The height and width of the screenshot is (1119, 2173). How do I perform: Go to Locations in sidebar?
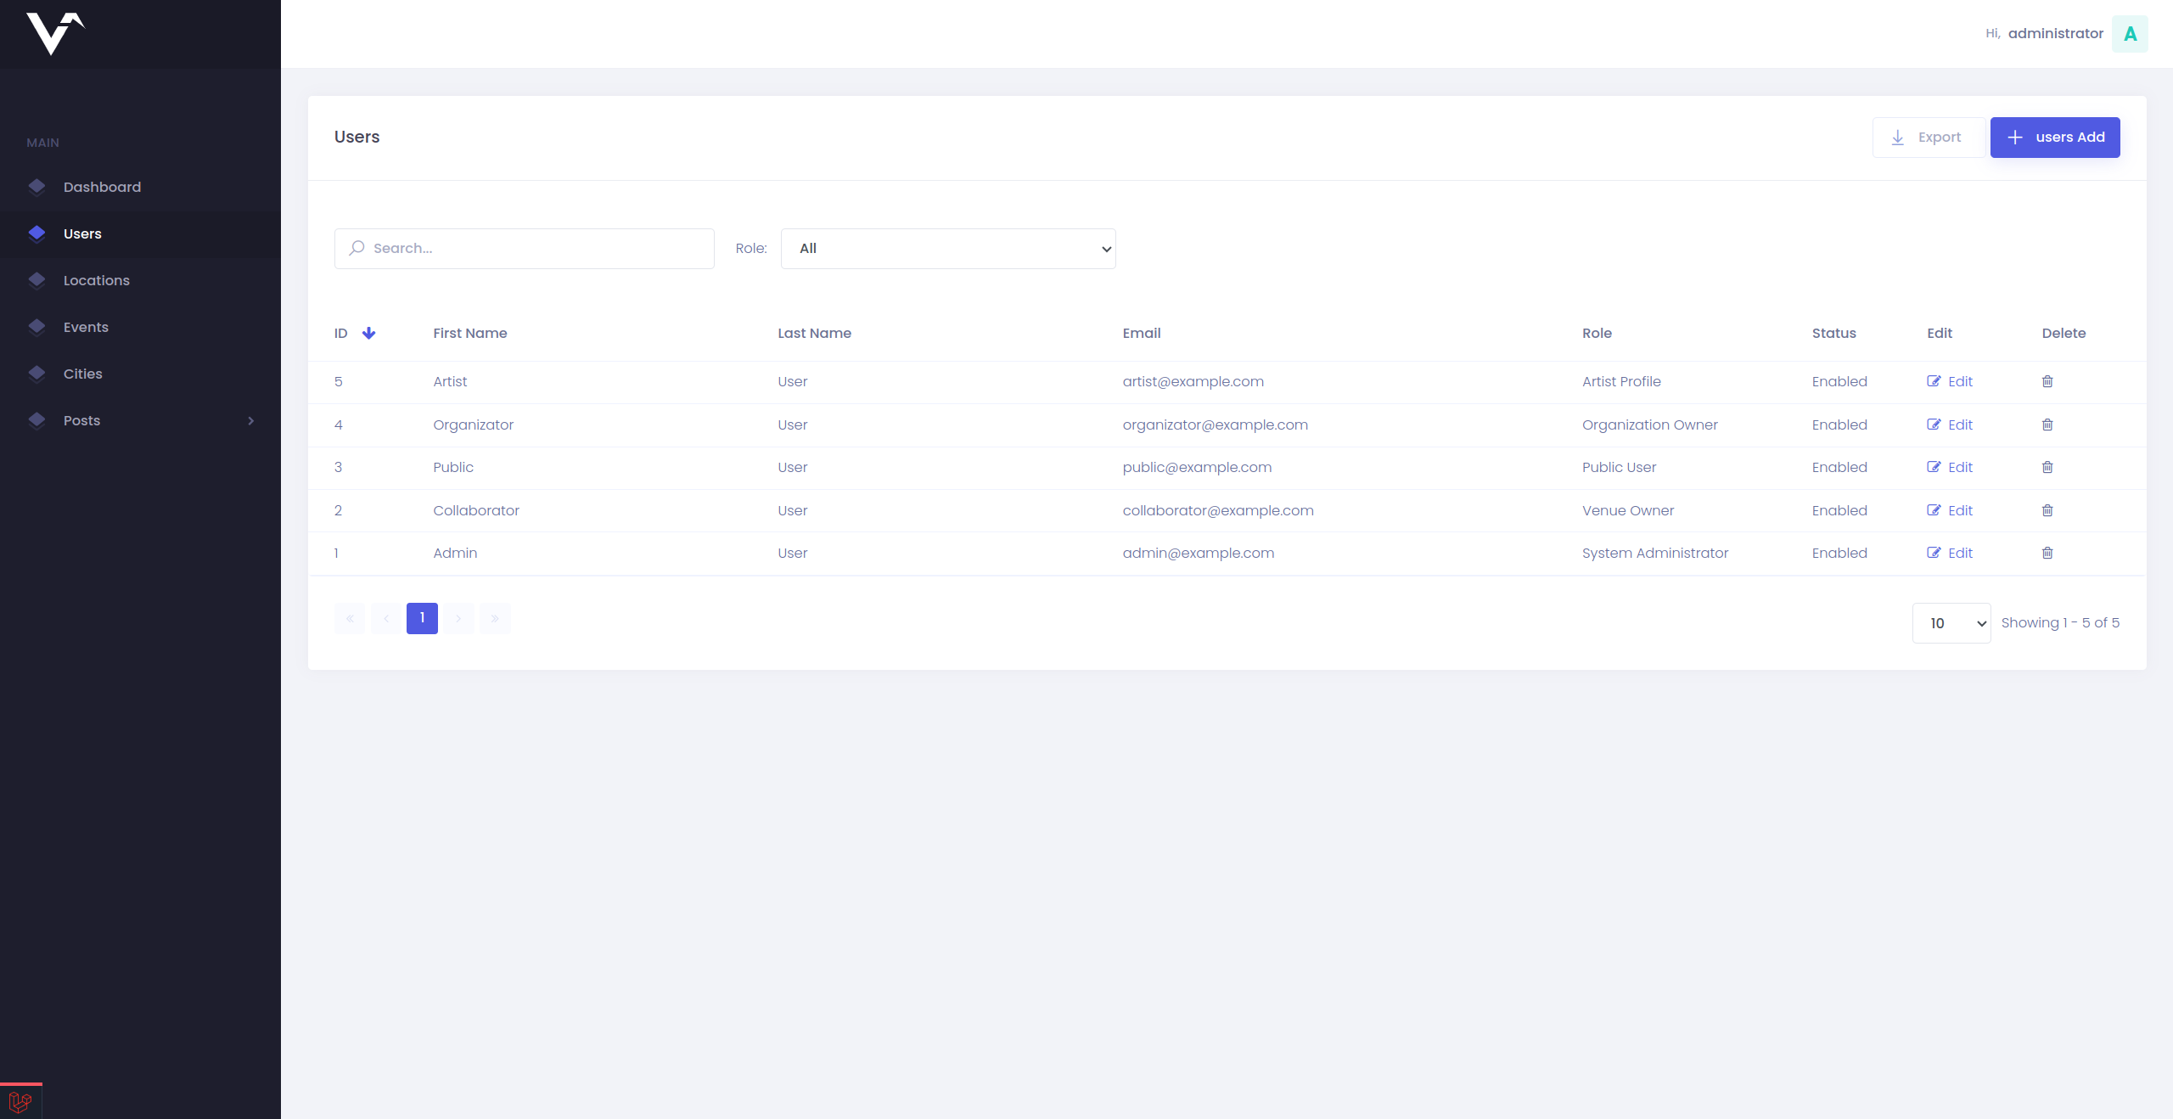click(96, 280)
